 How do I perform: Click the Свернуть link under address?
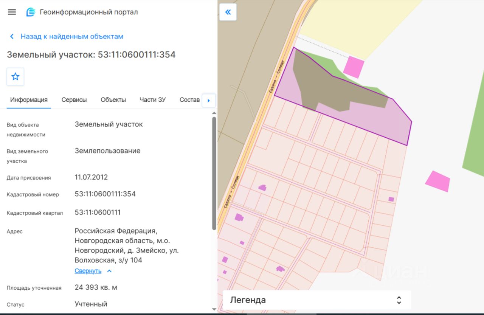click(88, 271)
